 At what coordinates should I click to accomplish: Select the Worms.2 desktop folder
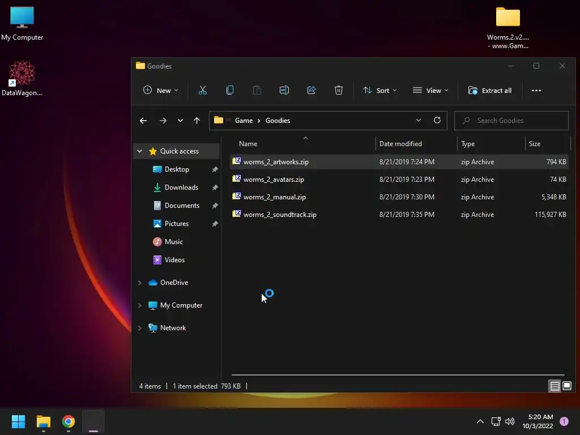tap(508, 28)
